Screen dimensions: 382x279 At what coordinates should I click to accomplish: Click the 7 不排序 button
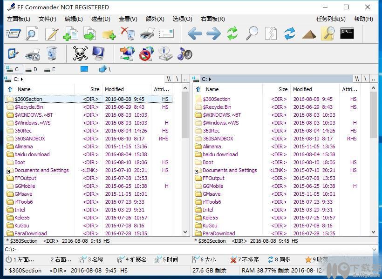tap(245, 260)
